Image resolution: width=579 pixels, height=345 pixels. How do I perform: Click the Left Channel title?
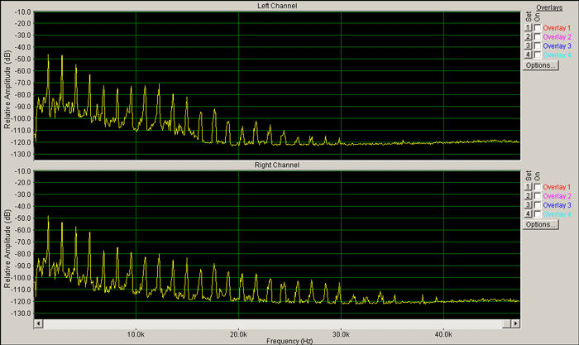tap(277, 6)
